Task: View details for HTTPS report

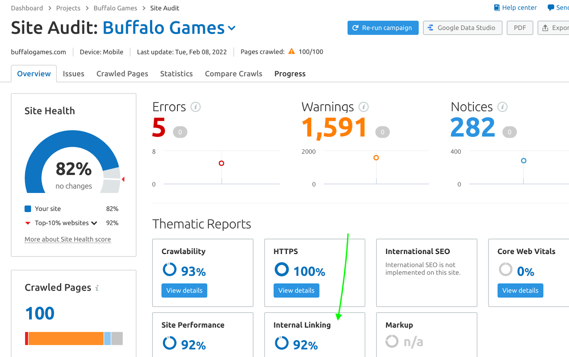Action: coord(296,291)
